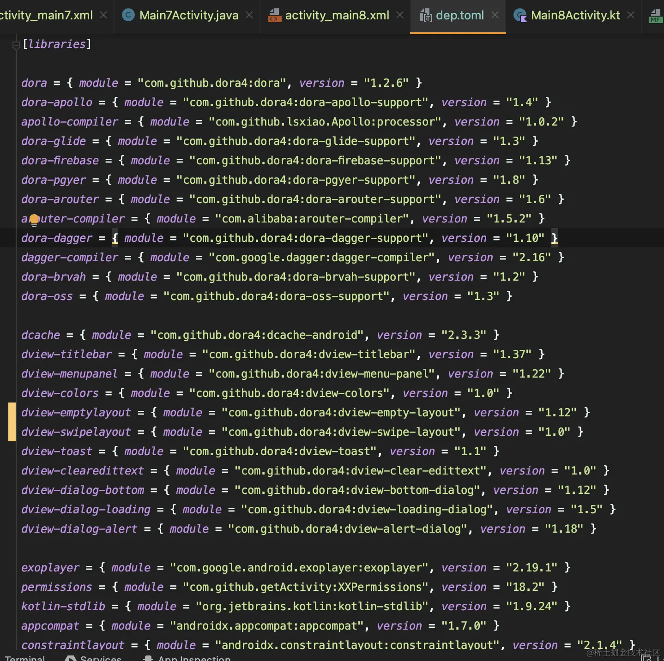Click the 'dora' key on its line
The height and width of the screenshot is (661, 664).
34,83
